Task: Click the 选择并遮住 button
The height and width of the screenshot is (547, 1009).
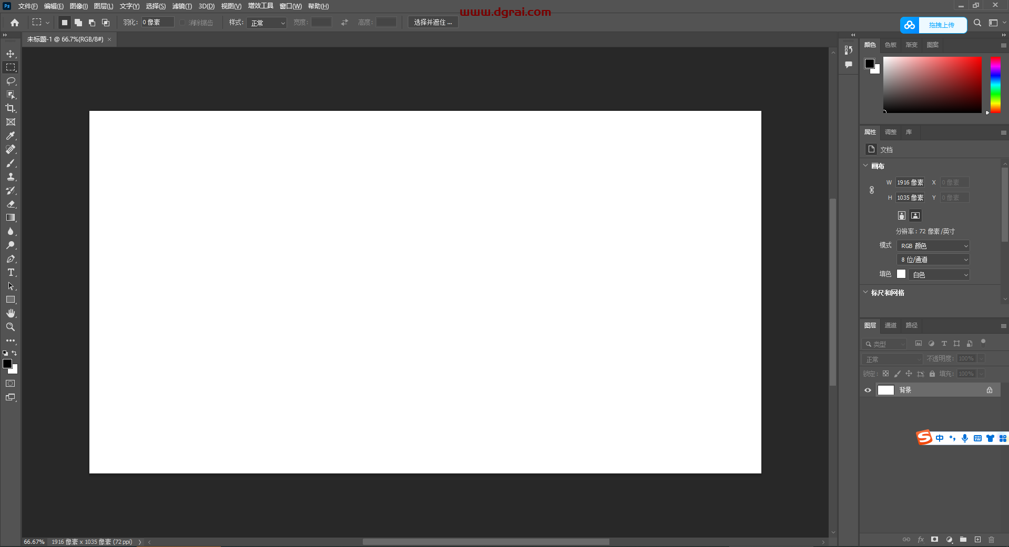Action: (x=433, y=22)
